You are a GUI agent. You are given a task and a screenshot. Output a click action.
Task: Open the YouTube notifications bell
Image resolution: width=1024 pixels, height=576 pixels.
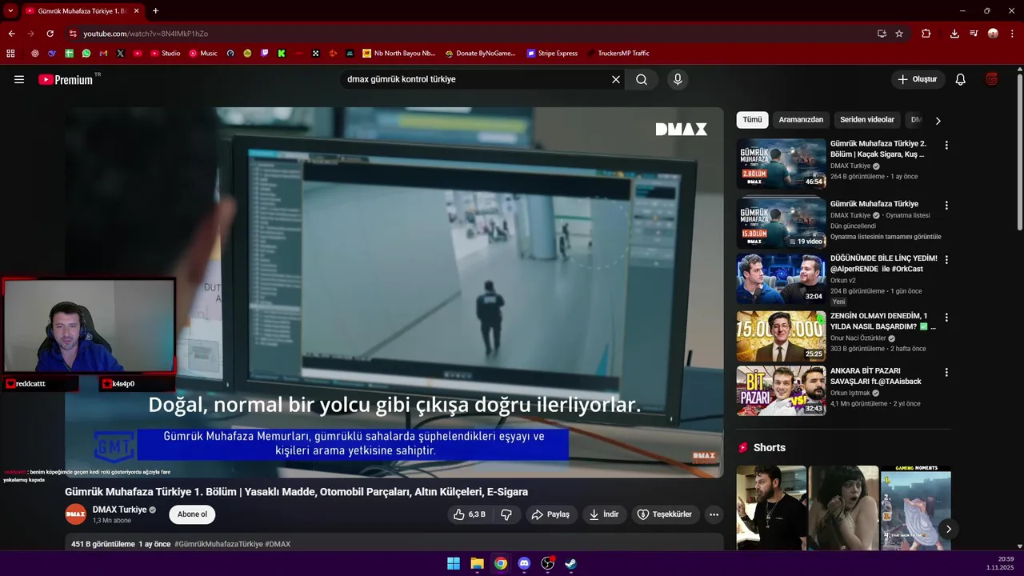(x=961, y=79)
